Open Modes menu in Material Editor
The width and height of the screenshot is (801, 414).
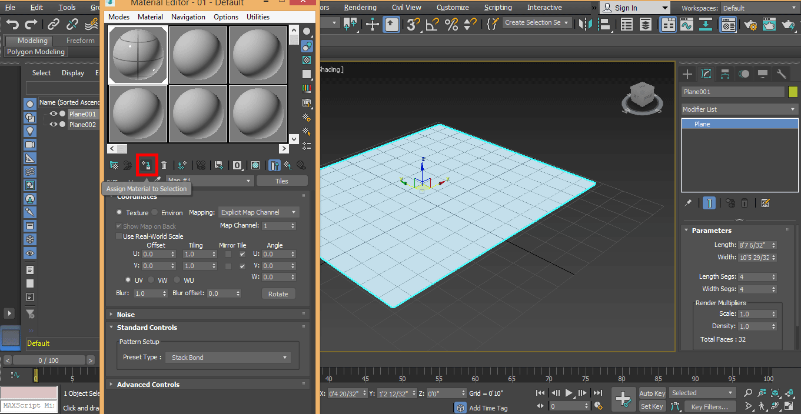[x=119, y=17]
